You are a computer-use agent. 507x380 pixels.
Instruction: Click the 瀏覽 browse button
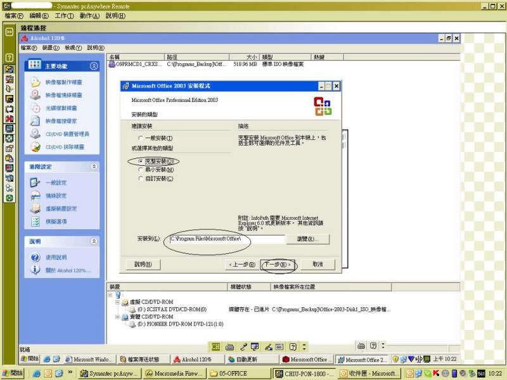point(307,239)
